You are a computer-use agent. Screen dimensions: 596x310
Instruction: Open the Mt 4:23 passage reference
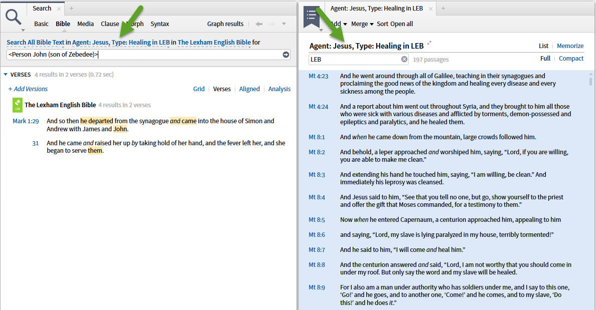[318, 76]
